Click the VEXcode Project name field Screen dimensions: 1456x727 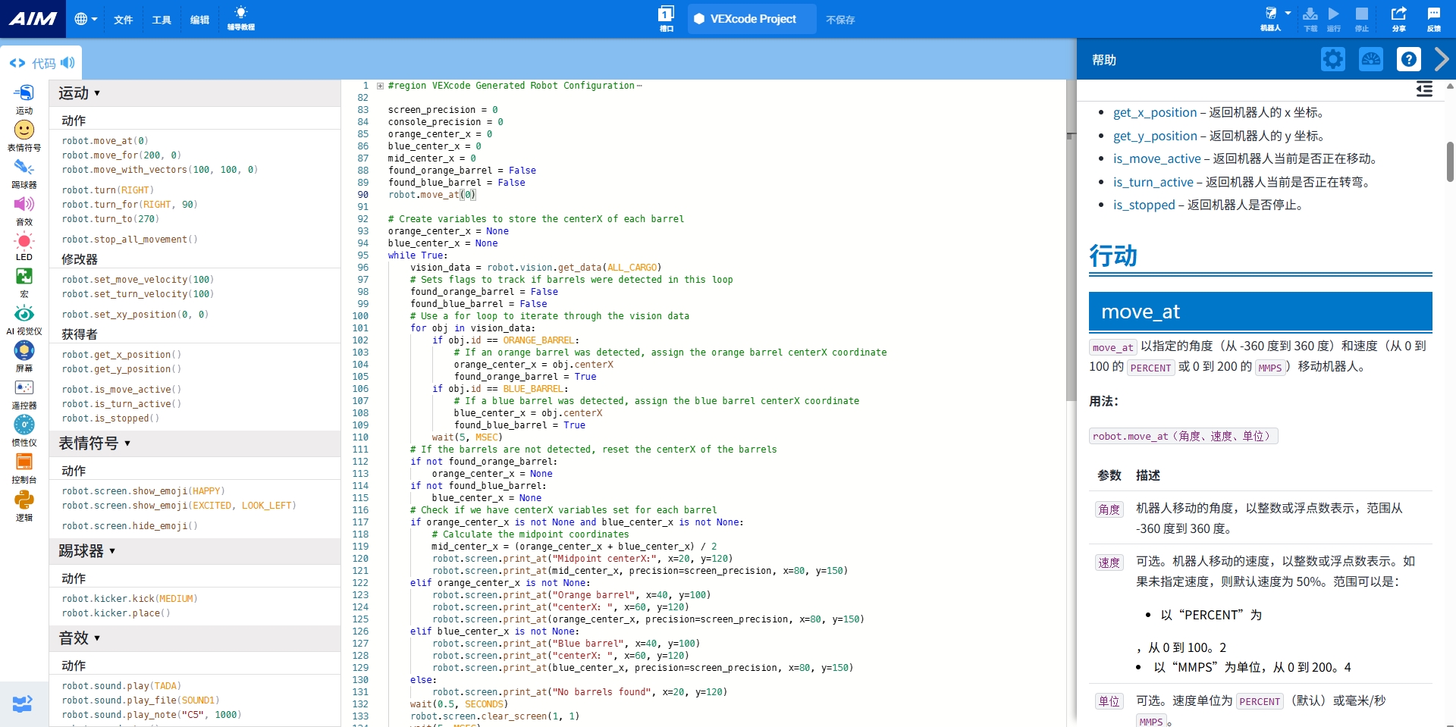click(x=752, y=19)
